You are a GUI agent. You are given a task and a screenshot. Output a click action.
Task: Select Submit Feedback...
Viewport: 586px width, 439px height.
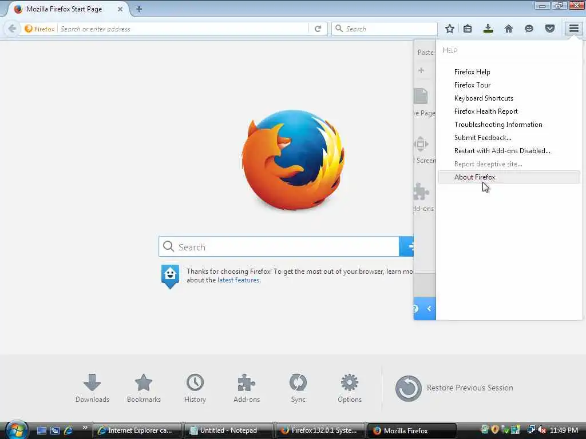(x=483, y=137)
